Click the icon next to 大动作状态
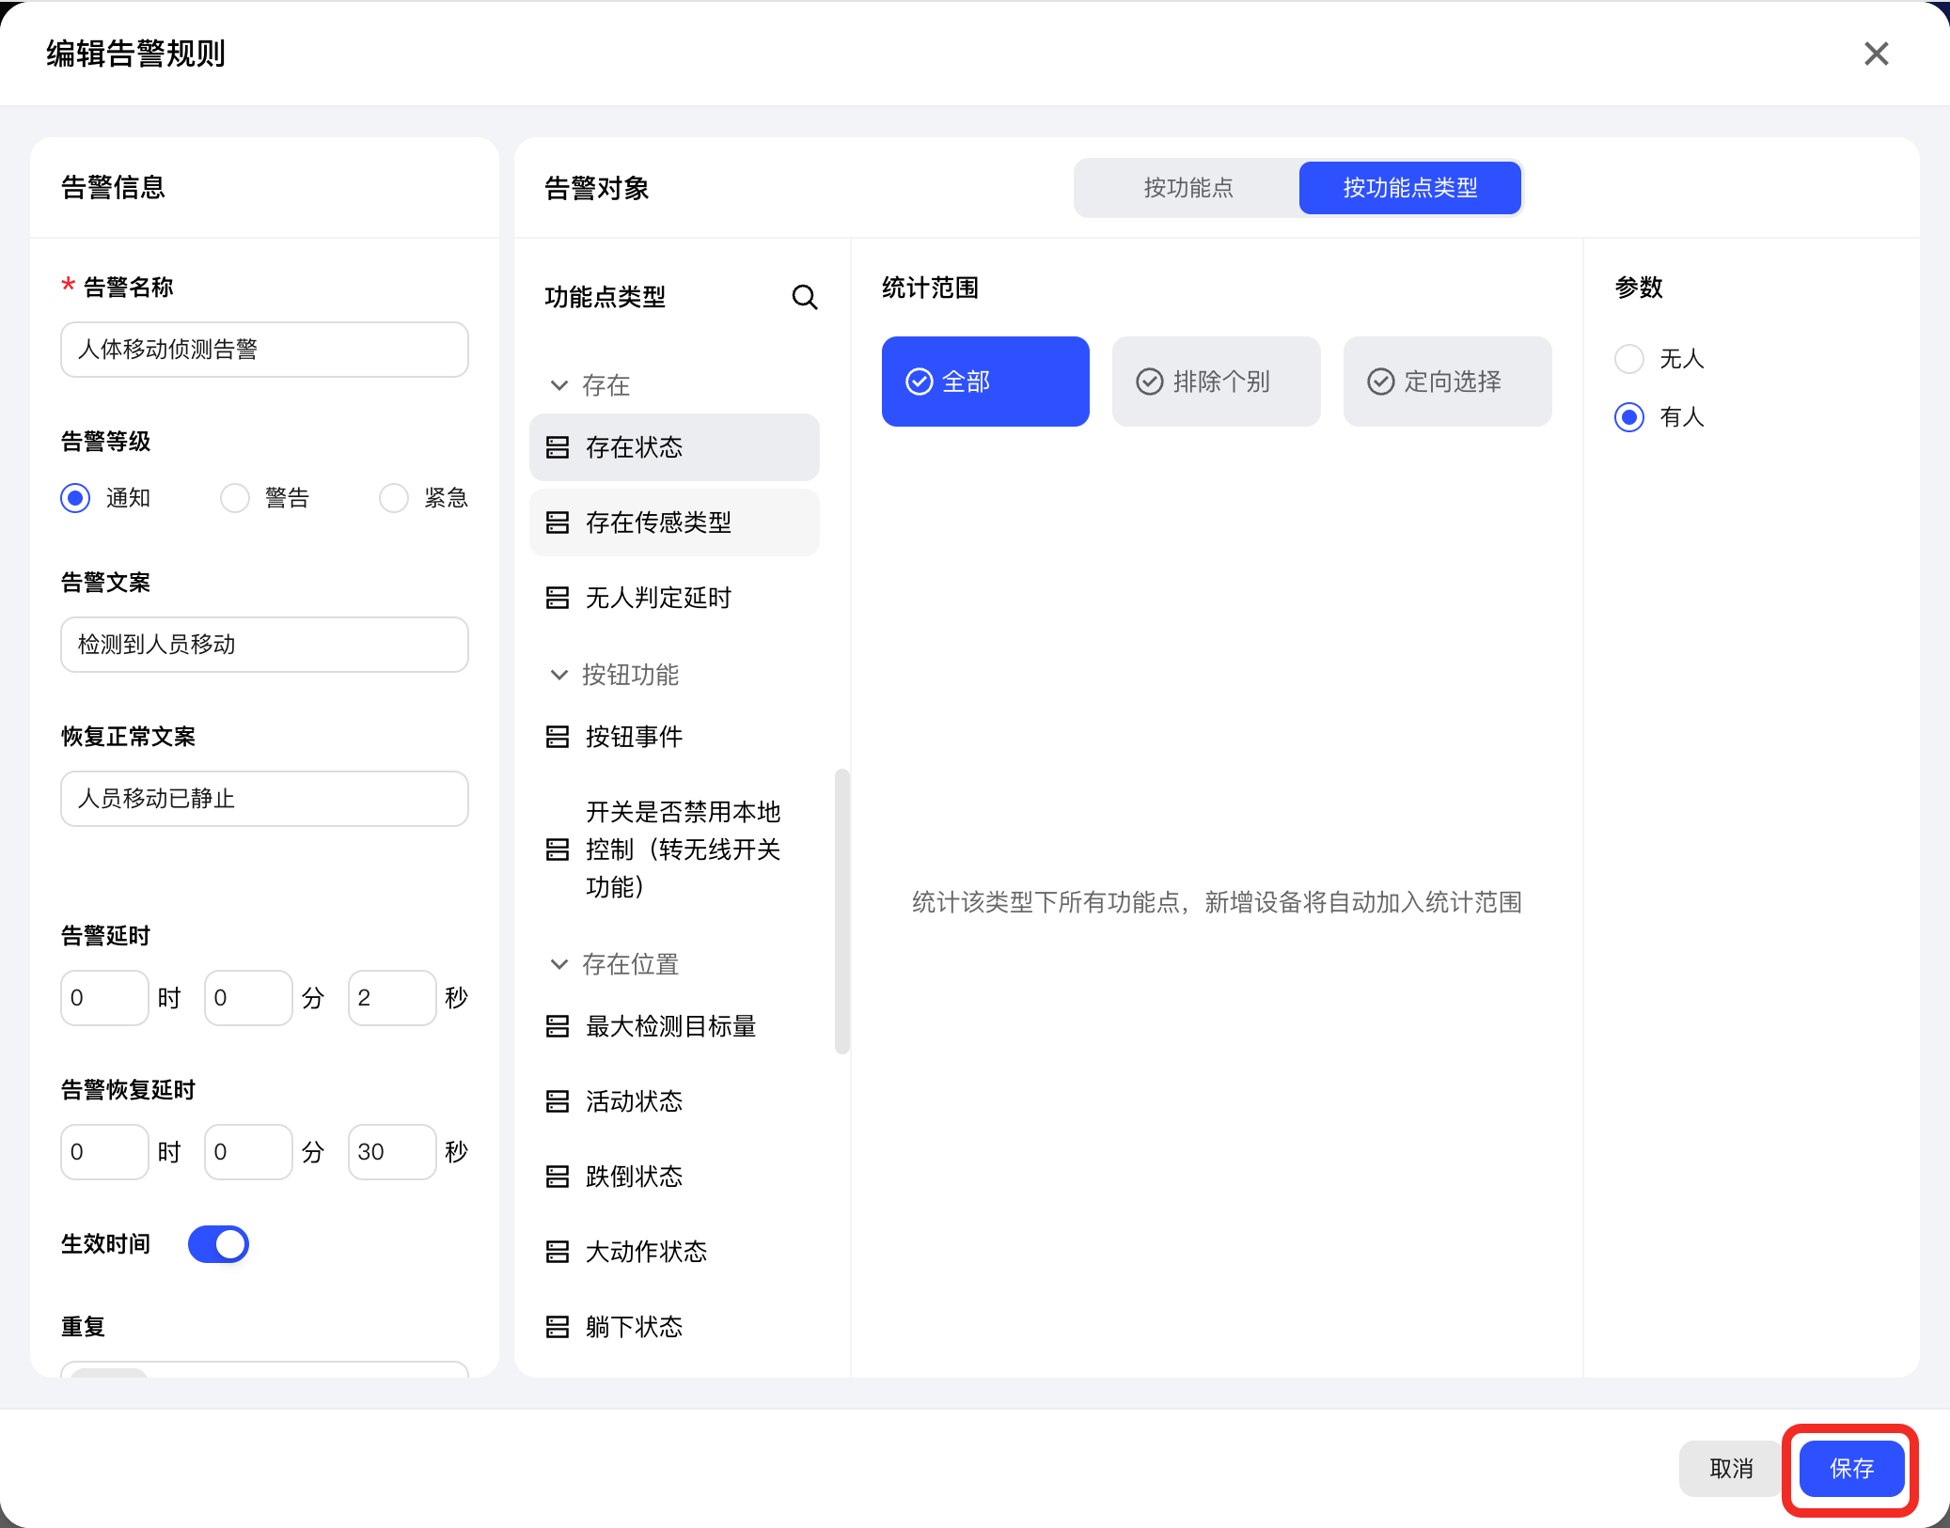 click(558, 1252)
